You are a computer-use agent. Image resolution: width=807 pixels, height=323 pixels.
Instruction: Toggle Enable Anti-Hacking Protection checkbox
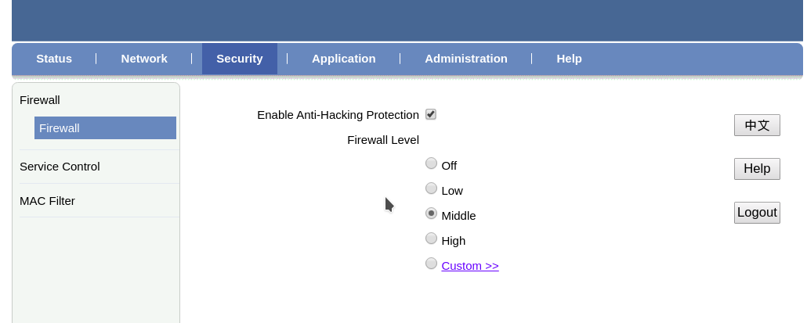(431, 114)
